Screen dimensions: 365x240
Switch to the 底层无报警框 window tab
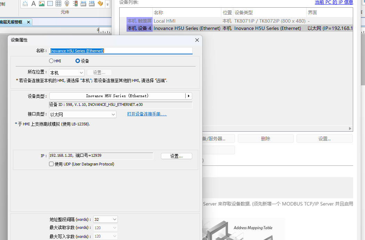click(x=11, y=22)
